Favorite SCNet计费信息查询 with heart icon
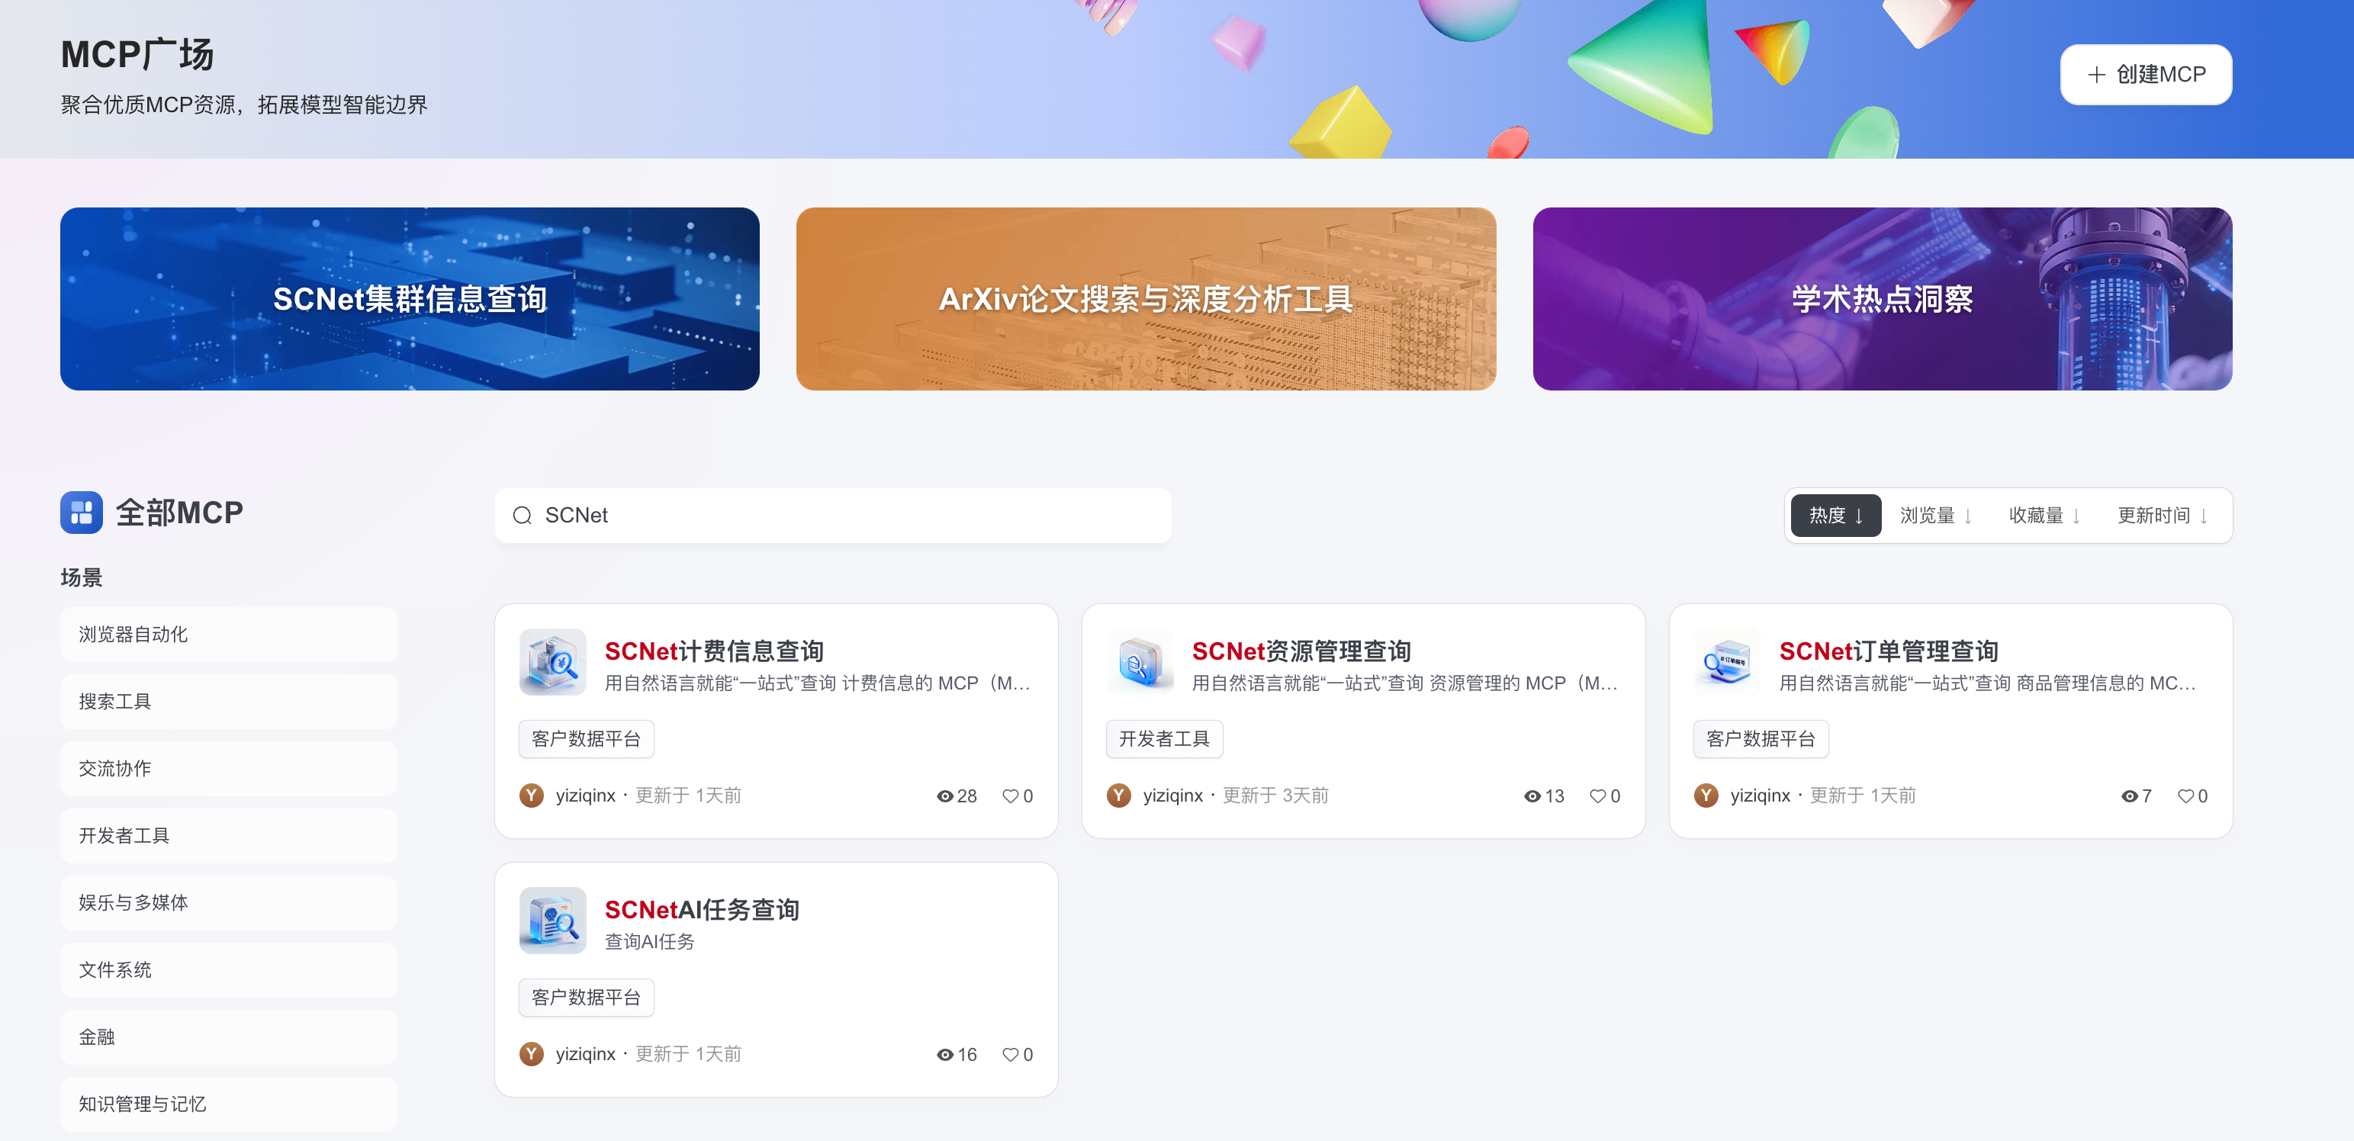The height and width of the screenshot is (1141, 2354). click(1010, 796)
